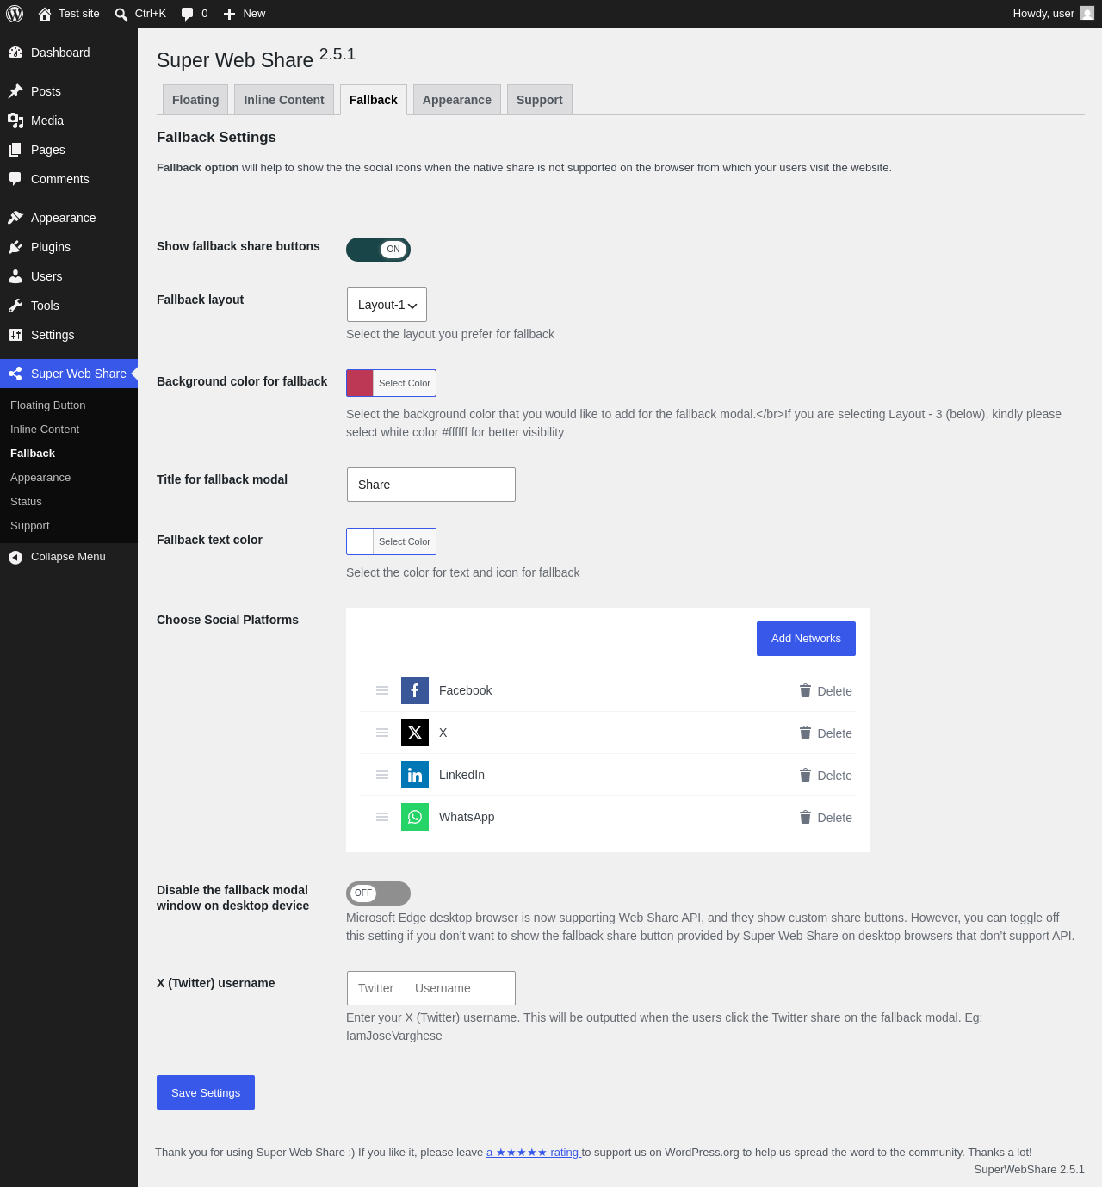Click the X network icon

(415, 733)
